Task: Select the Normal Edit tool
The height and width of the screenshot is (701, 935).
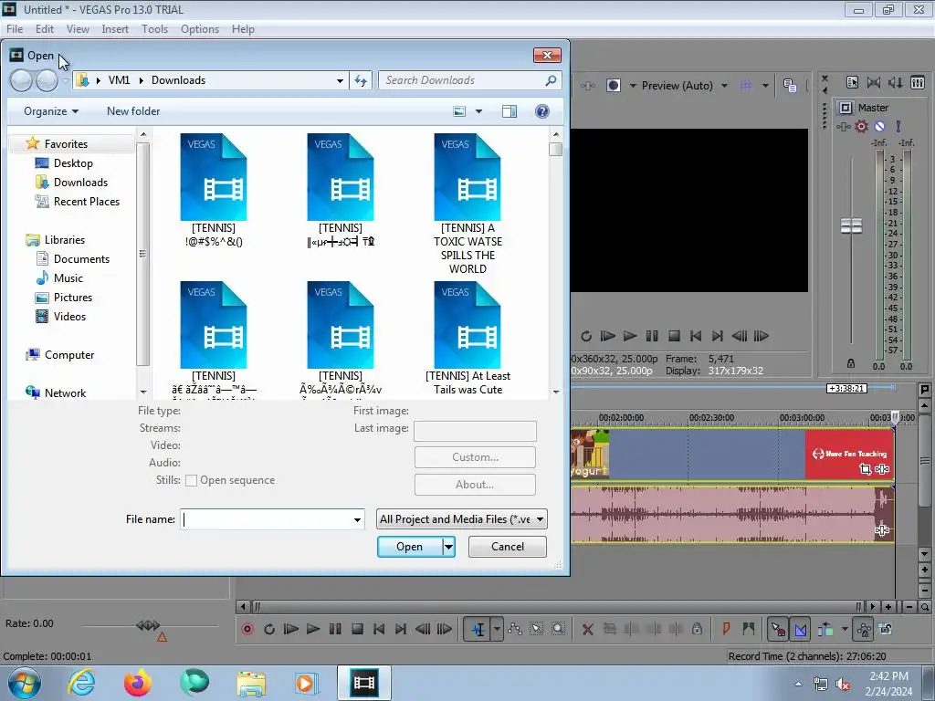Action: pyautogui.click(x=478, y=629)
